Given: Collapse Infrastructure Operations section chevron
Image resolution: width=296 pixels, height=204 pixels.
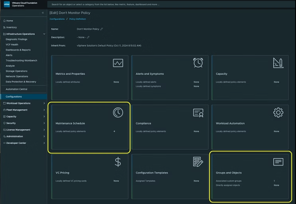Looking at the screenshot, I should pos(44,34).
